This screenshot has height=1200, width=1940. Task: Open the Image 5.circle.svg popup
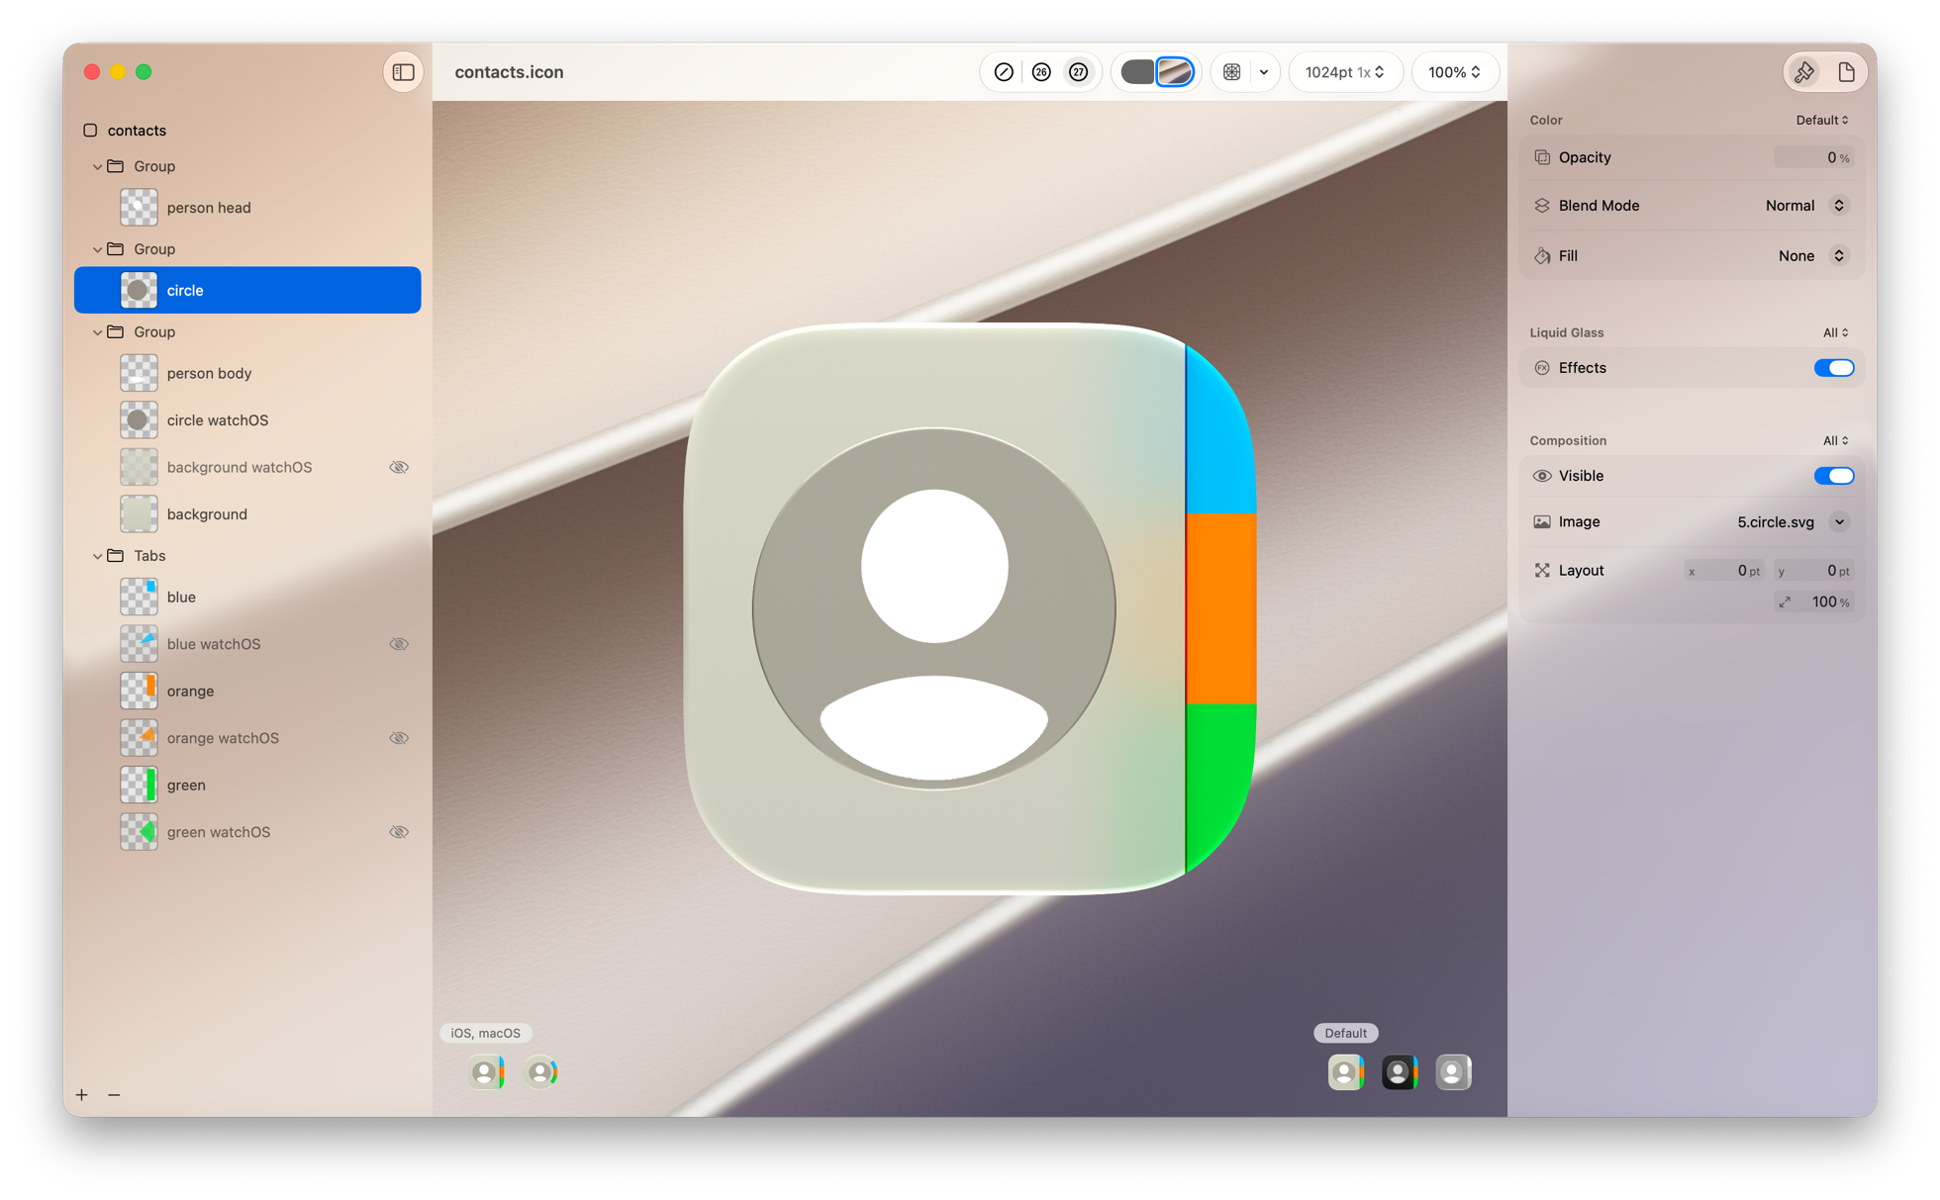tap(1792, 522)
